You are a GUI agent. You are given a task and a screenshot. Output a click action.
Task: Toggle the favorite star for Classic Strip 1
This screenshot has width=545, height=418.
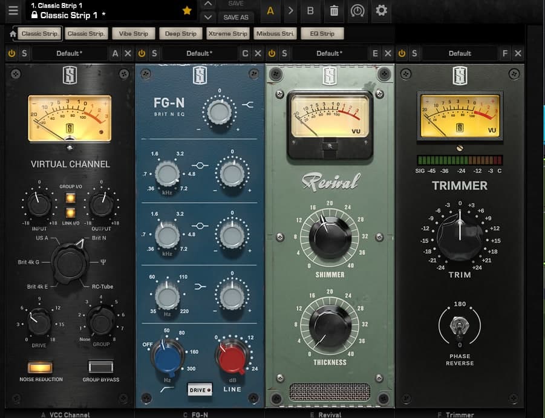pos(187,10)
